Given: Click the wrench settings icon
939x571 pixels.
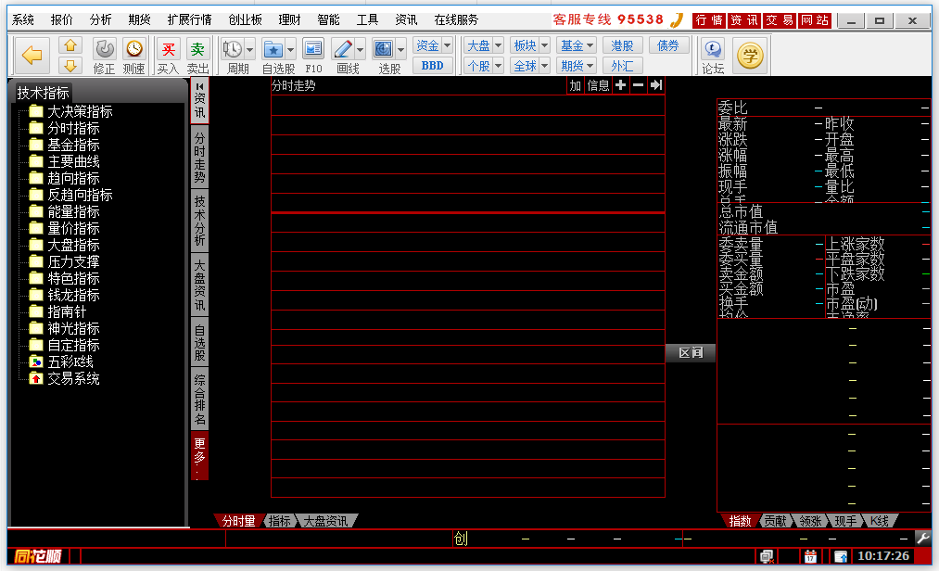Looking at the screenshot, I should [x=922, y=538].
